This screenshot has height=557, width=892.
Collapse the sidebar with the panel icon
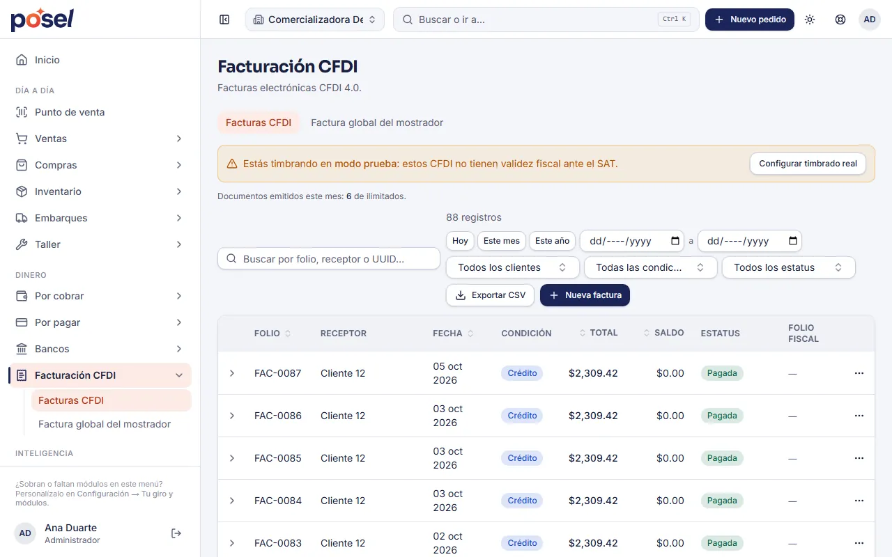[224, 19]
